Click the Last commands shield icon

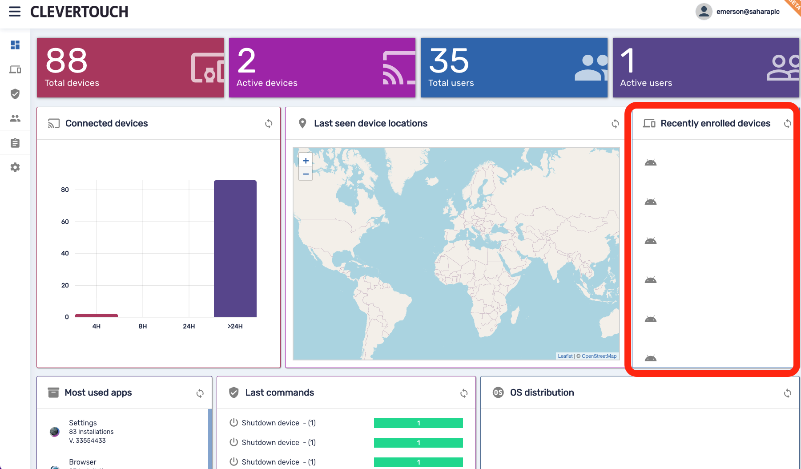click(x=234, y=392)
